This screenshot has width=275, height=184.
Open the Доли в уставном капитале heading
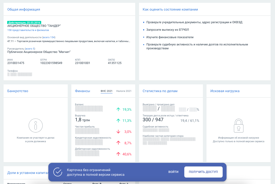(28, 173)
